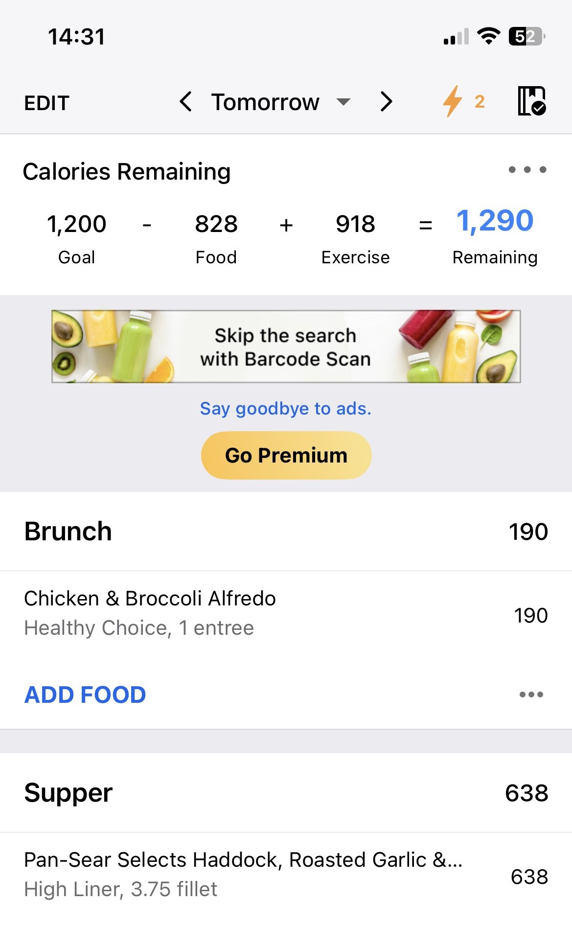Image resolution: width=572 pixels, height=925 pixels.
Task: Open the Supper meal section header
Action: [x=286, y=793]
